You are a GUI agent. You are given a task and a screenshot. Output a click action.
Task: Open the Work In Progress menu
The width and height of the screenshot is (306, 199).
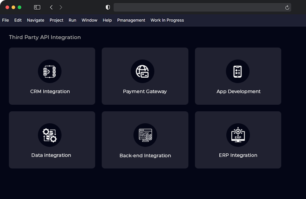[167, 20]
